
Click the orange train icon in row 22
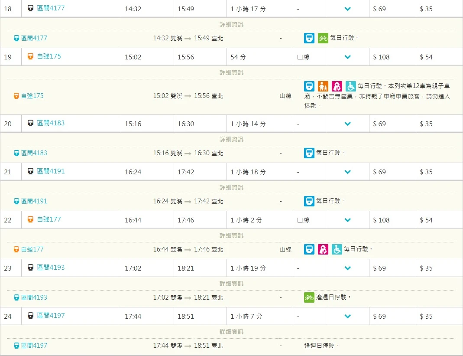tap(30, 219)
